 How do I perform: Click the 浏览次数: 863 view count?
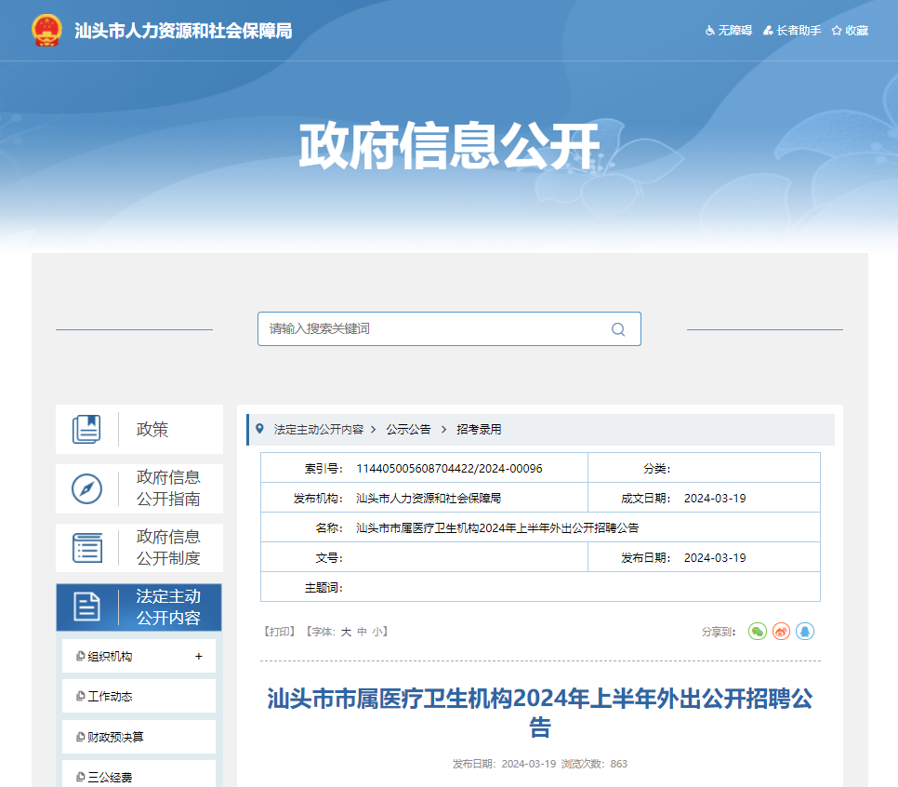click(594, 764)
